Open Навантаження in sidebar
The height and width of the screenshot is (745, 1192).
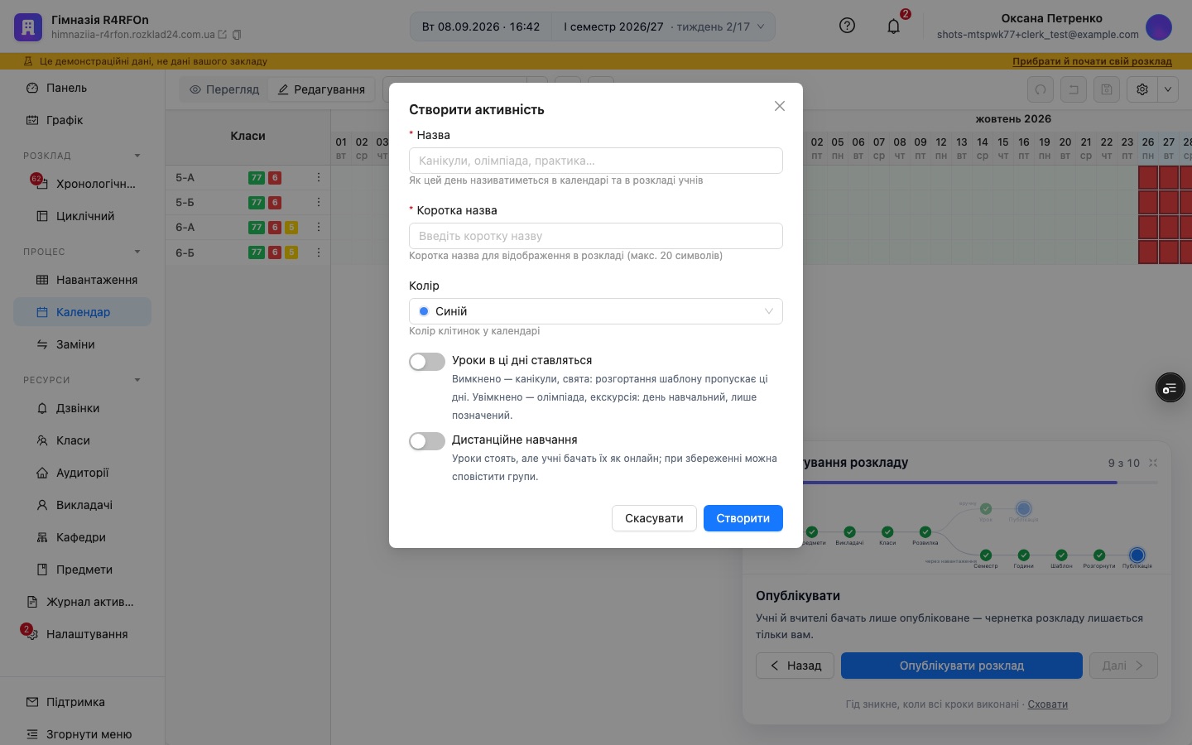(83, 280)
